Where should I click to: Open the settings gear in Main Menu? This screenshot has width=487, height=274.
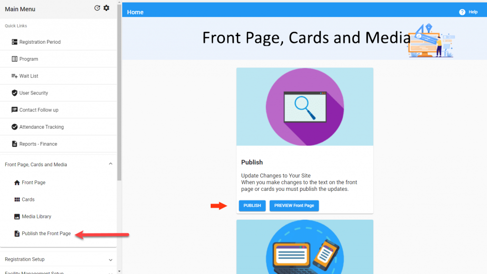coord(107,8)
